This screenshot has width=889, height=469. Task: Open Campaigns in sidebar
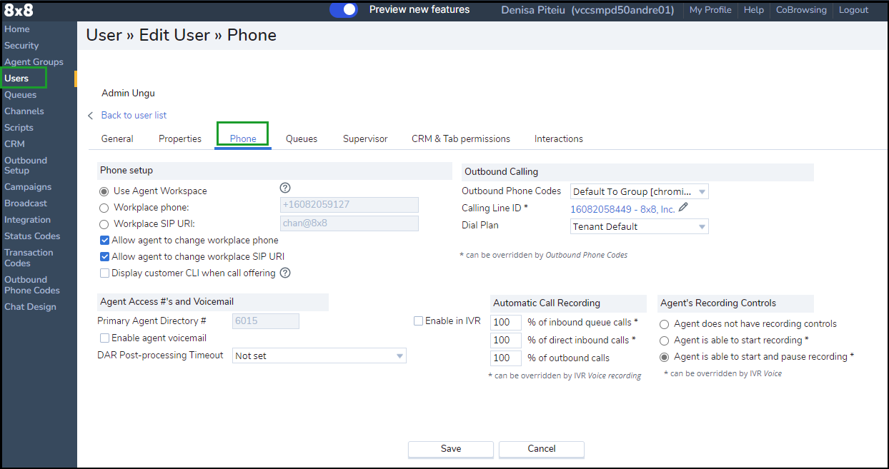coord(28,187)
